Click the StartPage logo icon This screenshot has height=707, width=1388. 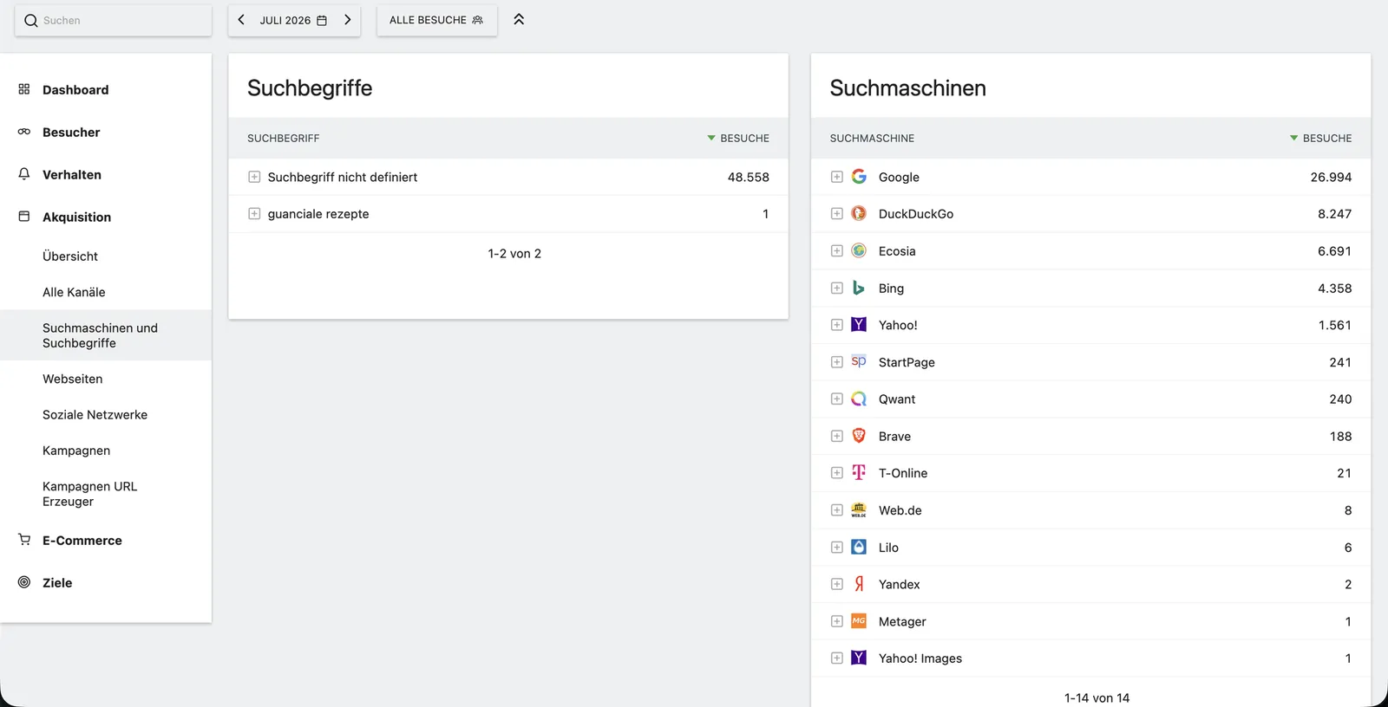[859, 361]
